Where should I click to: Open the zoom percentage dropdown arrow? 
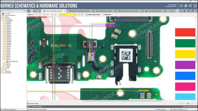[192, 104]
